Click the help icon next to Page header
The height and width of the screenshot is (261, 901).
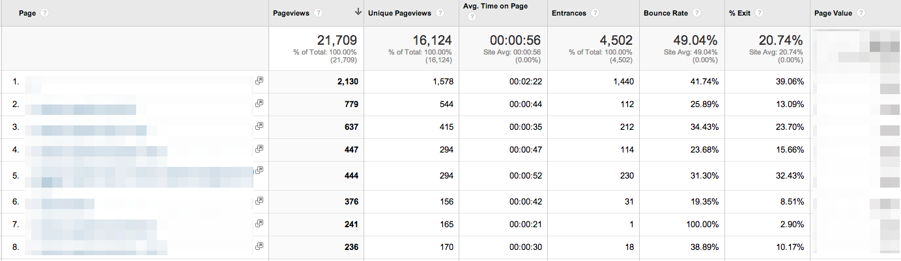tap(44, 13)
